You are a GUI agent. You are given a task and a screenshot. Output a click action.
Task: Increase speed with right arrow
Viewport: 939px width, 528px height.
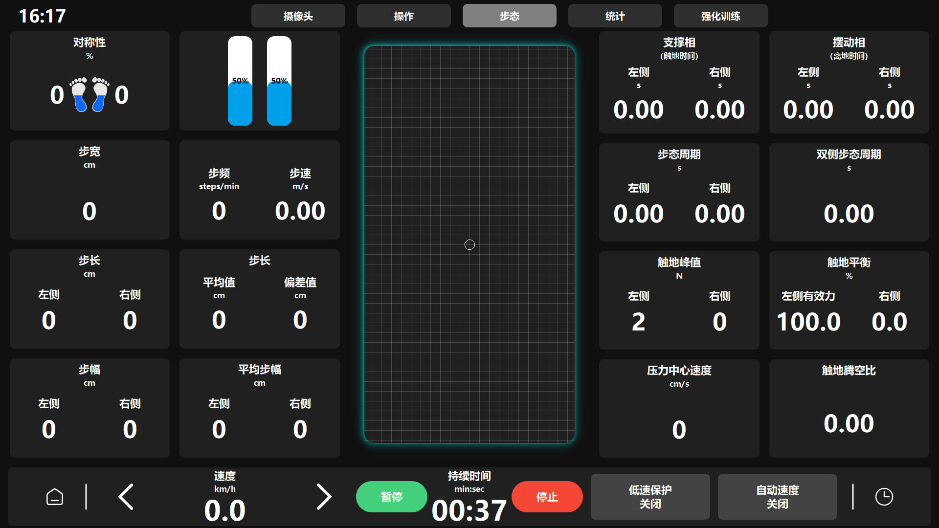(324, 497)
